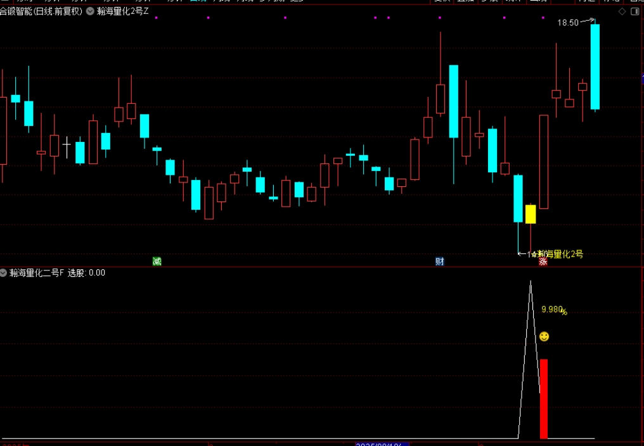Open the 合锻智能 (日线,前复权) period settings
The height and width of the screenshot is (446, 644).
pyautogui.click(x=41, y=11)
